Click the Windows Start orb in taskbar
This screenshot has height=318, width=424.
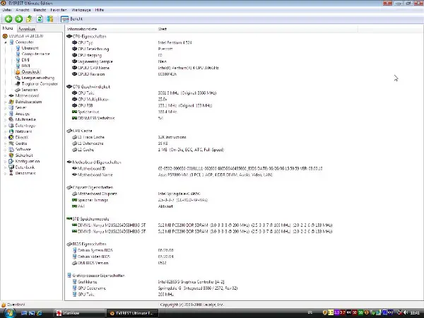(7, 312)
